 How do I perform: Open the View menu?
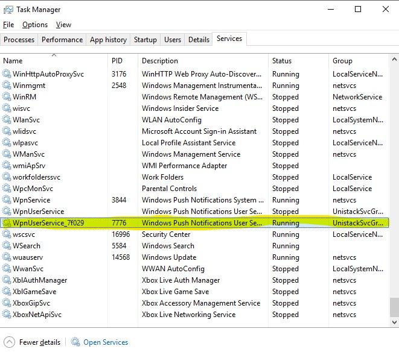pyautogui.click(x=63, y=25)
